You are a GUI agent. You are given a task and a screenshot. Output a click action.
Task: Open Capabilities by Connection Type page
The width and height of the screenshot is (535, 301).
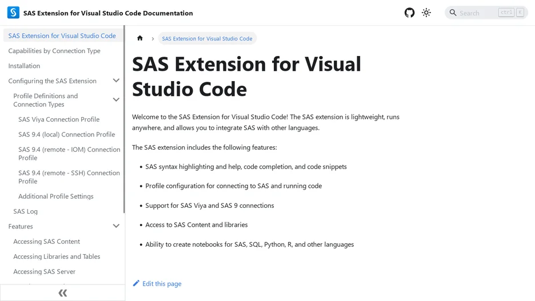point(54,51)
